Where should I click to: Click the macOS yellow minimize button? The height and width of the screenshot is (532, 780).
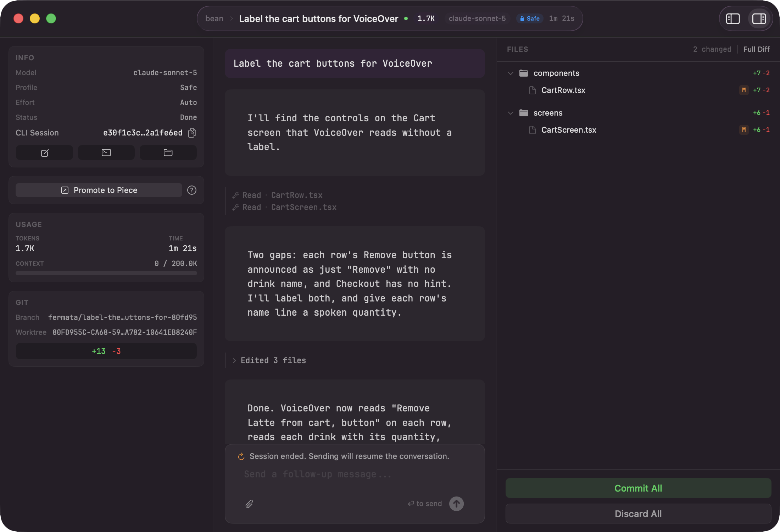point(35,18)
